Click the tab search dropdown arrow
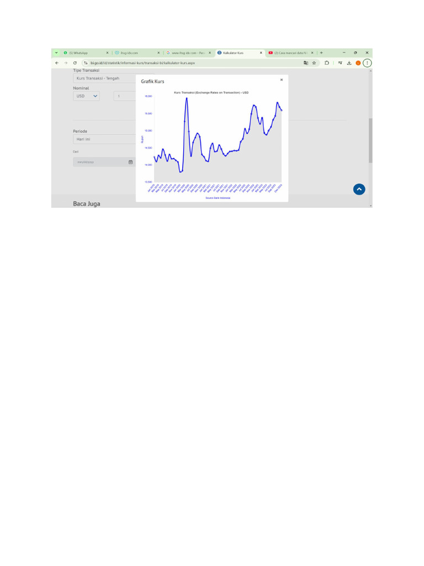The width and height of the screenshot is (424, 566). click(56, 53)
